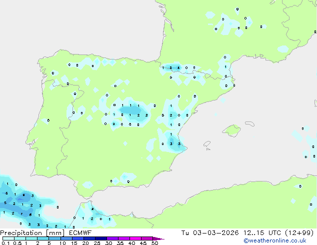This screenshot has height=245, width=317.
Task: Click the 'Tu 03-03-2026' date text
Action: pyautogui.click(x=210, y=233)
